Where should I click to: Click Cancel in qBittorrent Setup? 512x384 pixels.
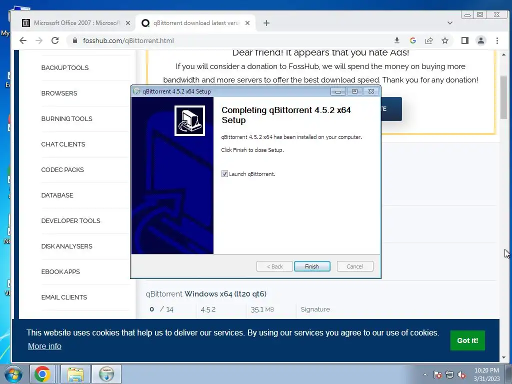tap(354, 266)
